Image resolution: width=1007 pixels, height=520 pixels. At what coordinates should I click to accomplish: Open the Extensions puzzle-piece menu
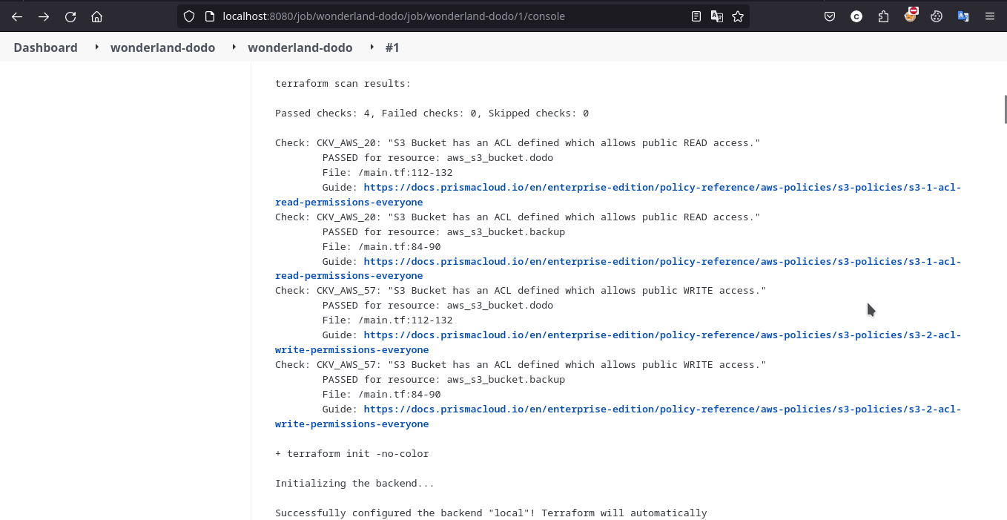pyautogui.click(x=883, y=16)
